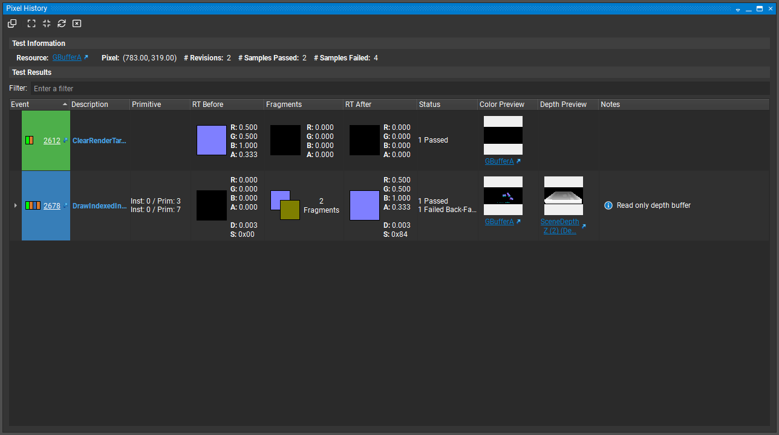Click the clone window icon in toolbar
Screen dimensions: 779x435
tap(12, 24)
